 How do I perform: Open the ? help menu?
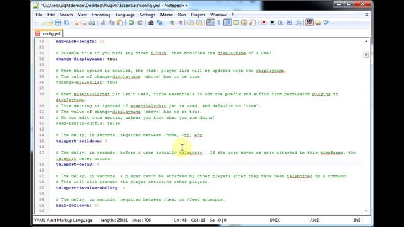[x=232, y=15]
